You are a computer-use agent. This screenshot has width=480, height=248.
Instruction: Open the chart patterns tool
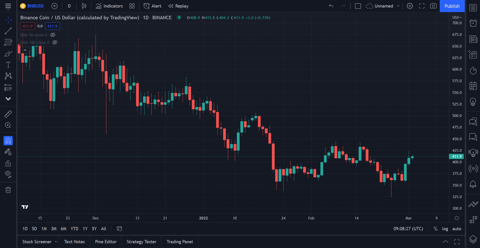(8, 76)
